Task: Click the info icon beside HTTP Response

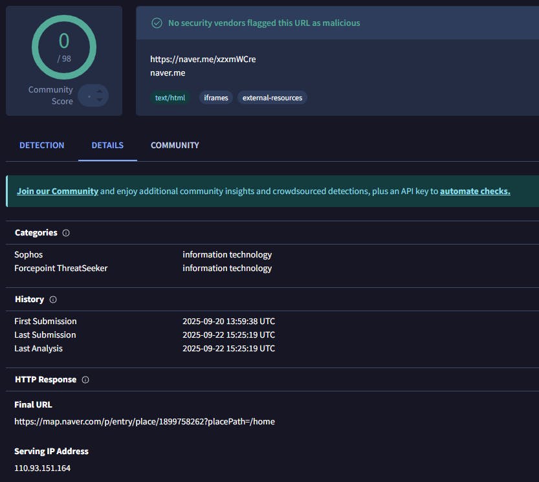Action: point(85,380)
